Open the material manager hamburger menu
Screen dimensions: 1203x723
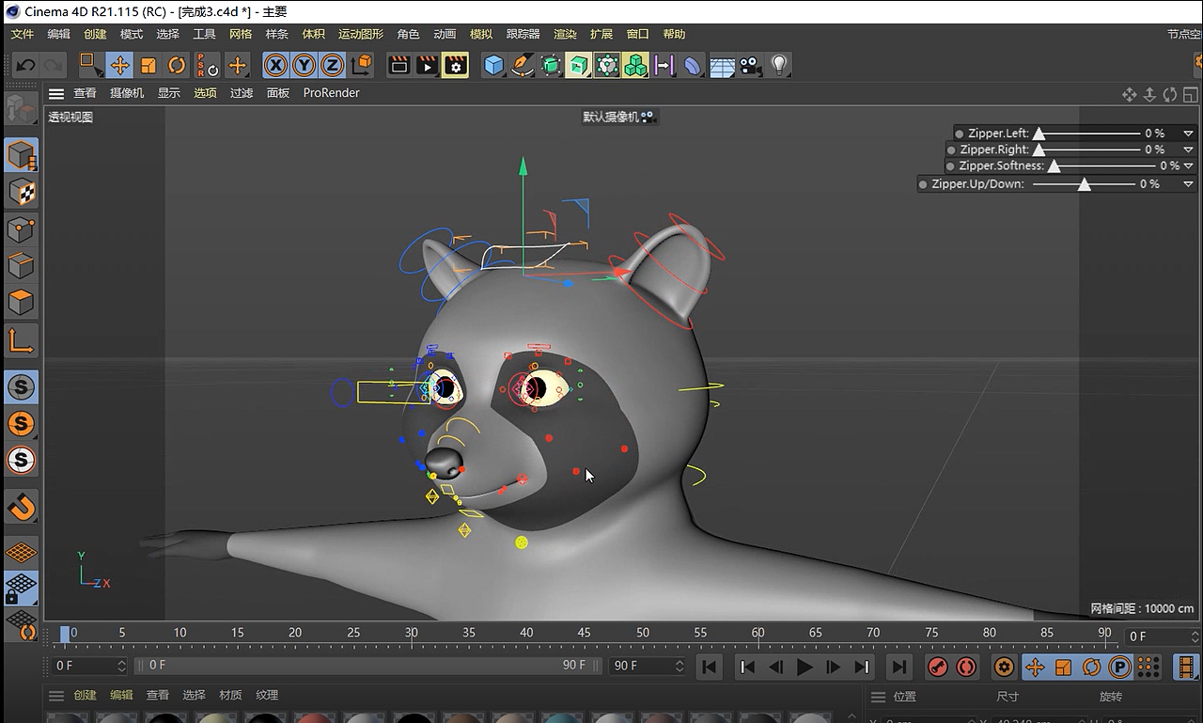(56, 696)
